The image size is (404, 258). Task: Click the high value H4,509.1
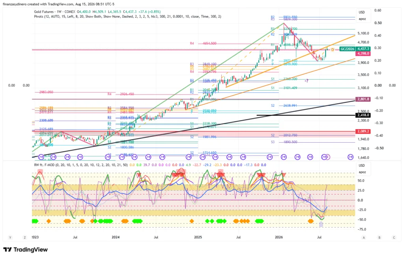coord(99,12)
